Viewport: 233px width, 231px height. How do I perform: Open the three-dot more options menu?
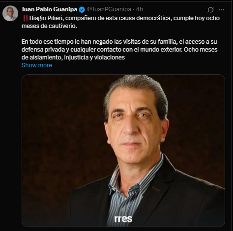coord(221,10)
